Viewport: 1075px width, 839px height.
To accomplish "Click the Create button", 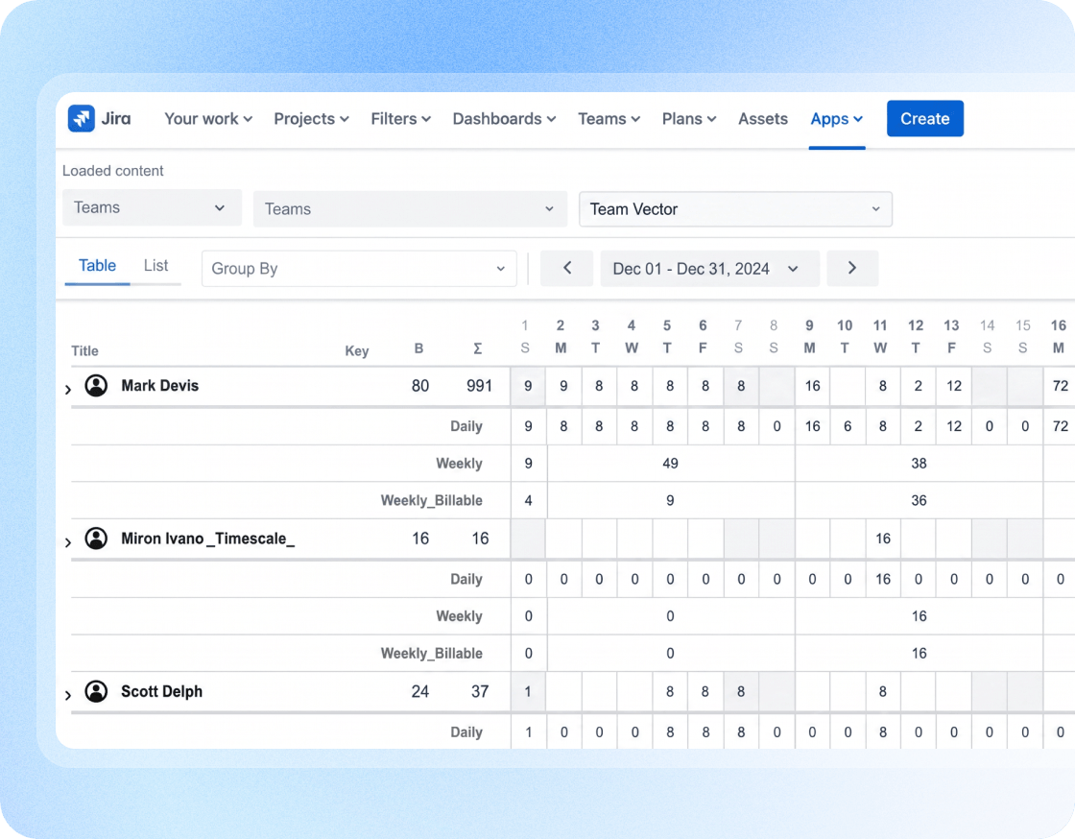I will tap(925, 119).
